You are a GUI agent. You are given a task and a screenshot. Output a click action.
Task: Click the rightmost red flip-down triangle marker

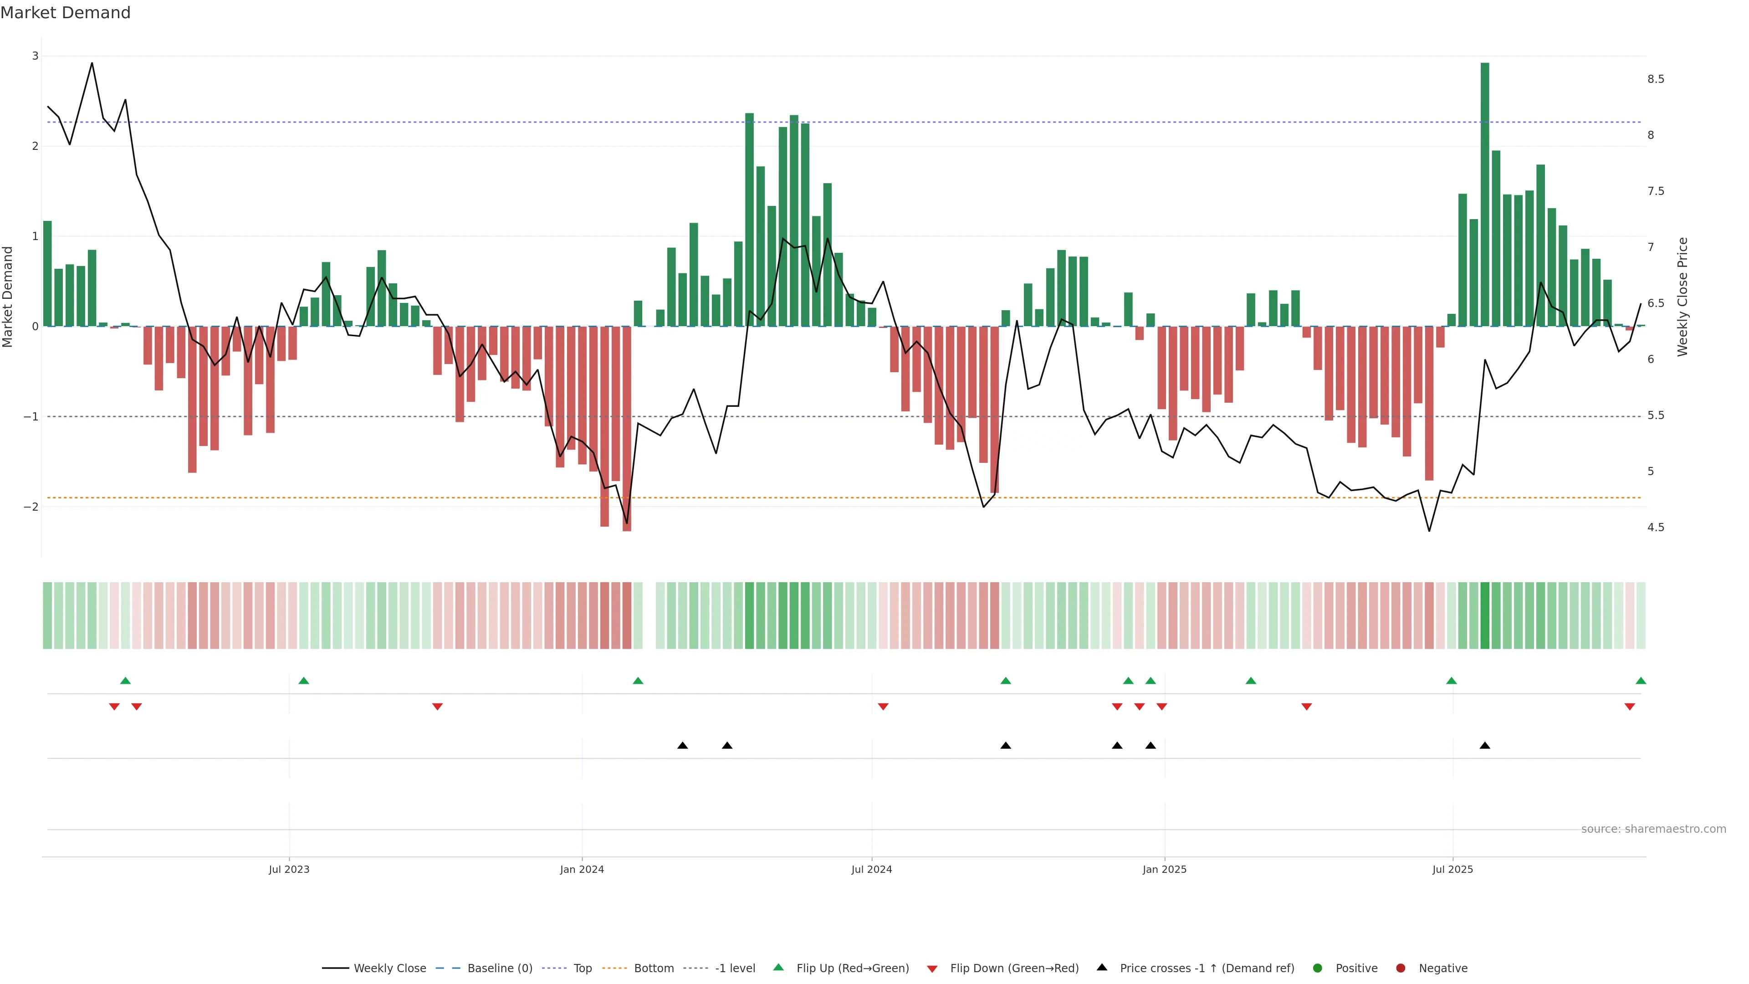tap(1630, 707)
